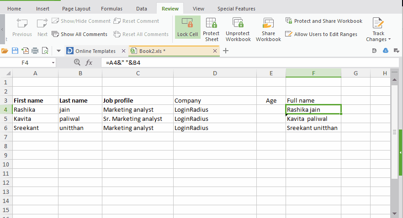Open the Print Preview icon
This screenshot has width=403, height=218.
click(x=45, y=51)
